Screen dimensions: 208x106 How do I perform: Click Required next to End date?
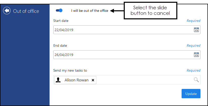tap(193, 46)
